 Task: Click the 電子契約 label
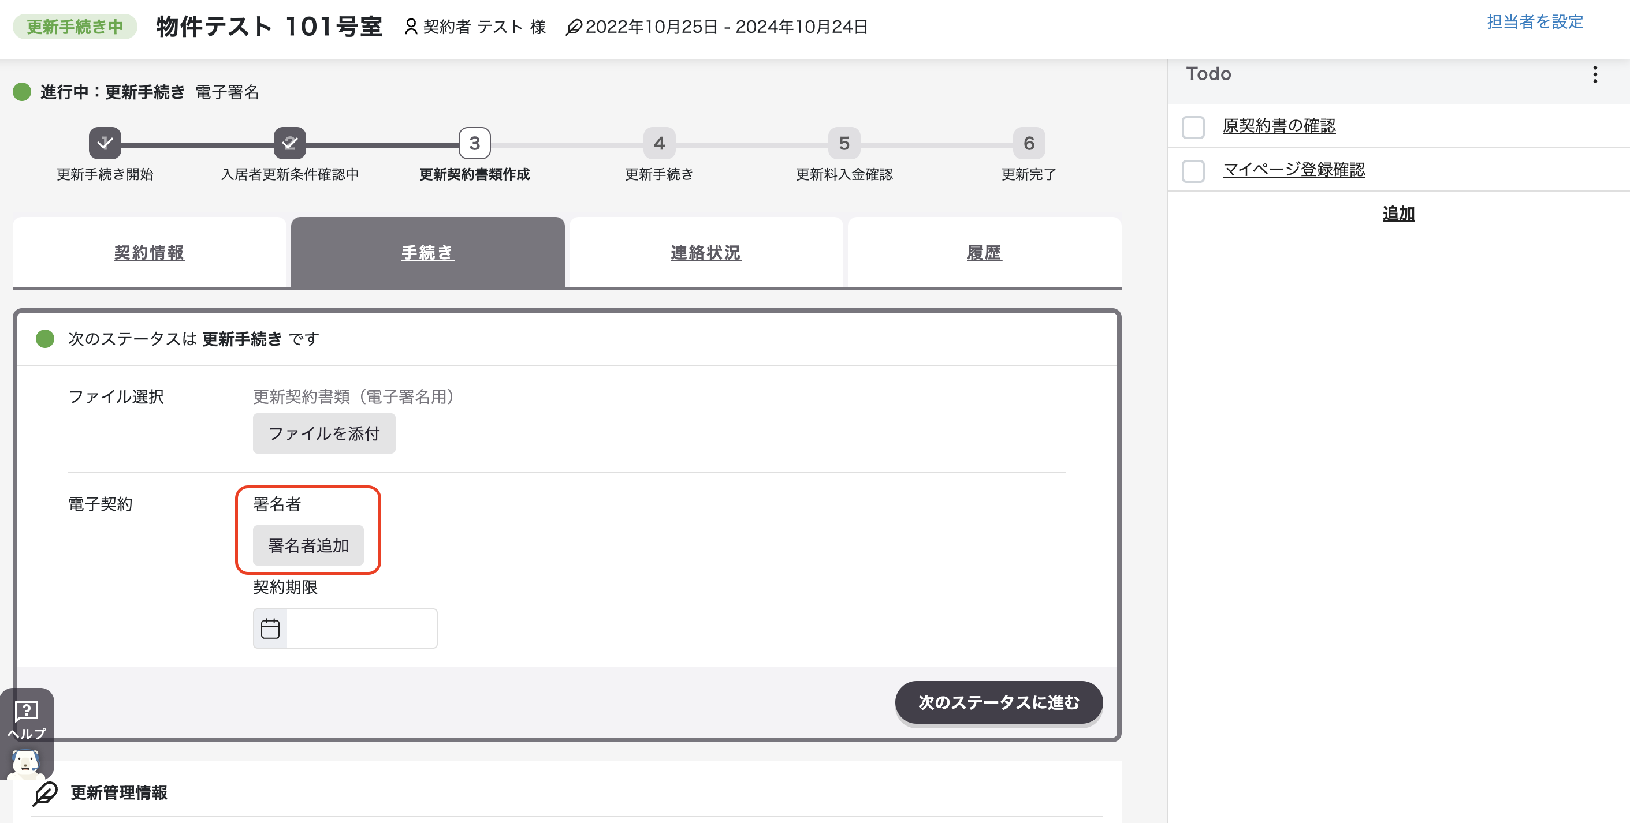click(100, 504)
